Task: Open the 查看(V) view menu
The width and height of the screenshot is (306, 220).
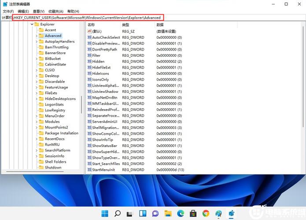Action: (39, 11)
